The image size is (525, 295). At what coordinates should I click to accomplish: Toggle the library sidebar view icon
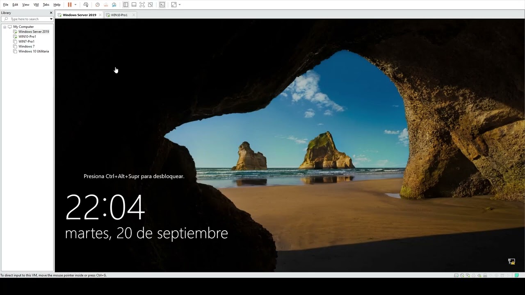pyautogui.click(x=126, y=5)
